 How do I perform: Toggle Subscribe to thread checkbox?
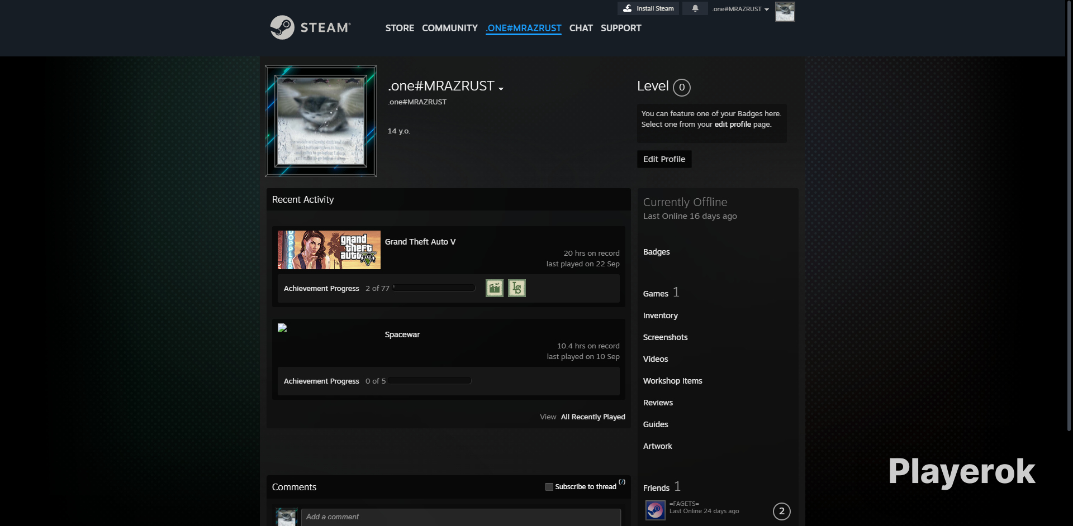[x=549, y=487]
